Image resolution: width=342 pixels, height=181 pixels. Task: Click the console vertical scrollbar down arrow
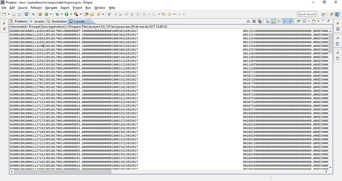point(330,167)
